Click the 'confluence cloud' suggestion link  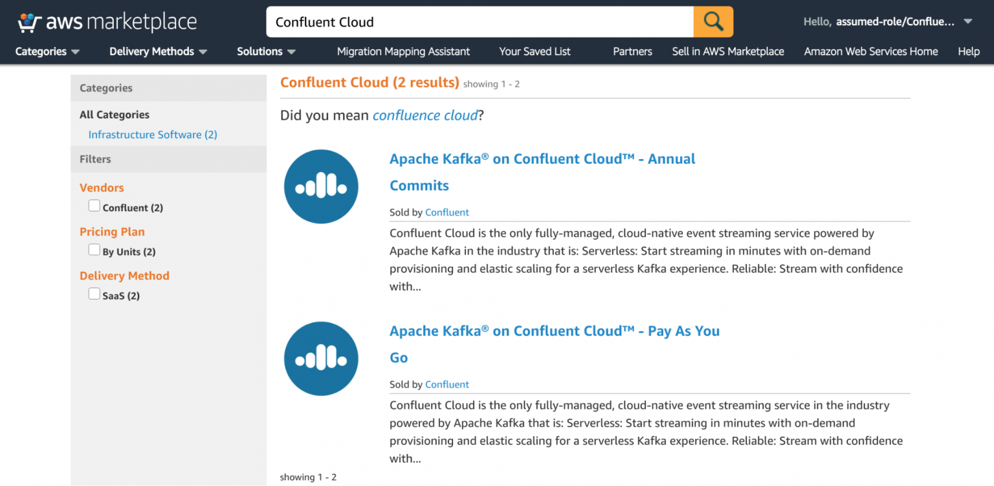point(425,115)
